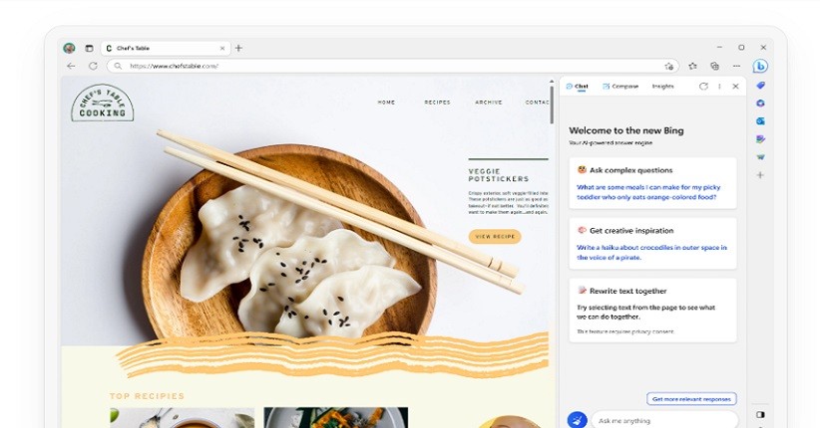
Task: Open the sidebar icon above the plus button
Action: click(760, 156)
